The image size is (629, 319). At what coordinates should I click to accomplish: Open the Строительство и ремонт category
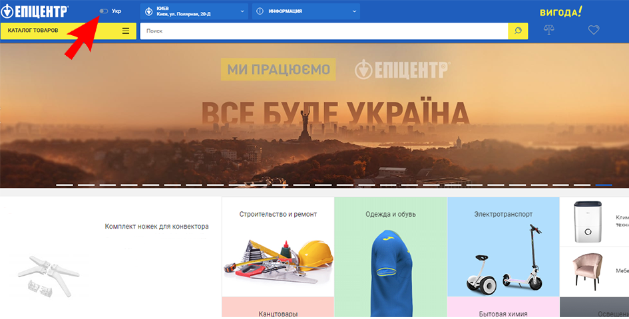click(278, 247)
